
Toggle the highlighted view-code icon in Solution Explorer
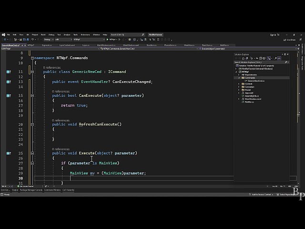tap(269, 58)
